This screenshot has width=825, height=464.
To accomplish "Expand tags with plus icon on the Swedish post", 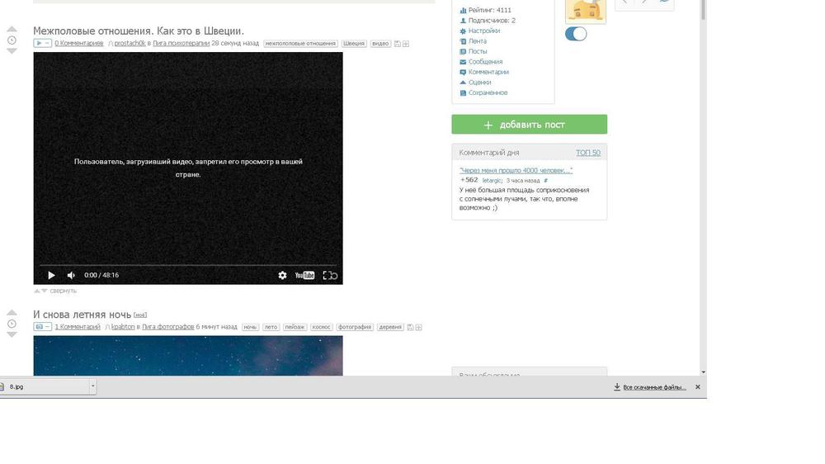I will click(406, 43).
